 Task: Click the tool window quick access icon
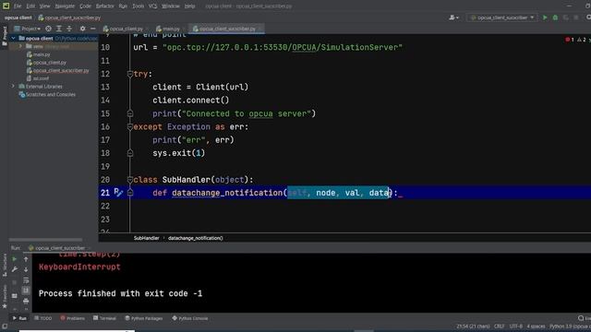click(4, 326)
